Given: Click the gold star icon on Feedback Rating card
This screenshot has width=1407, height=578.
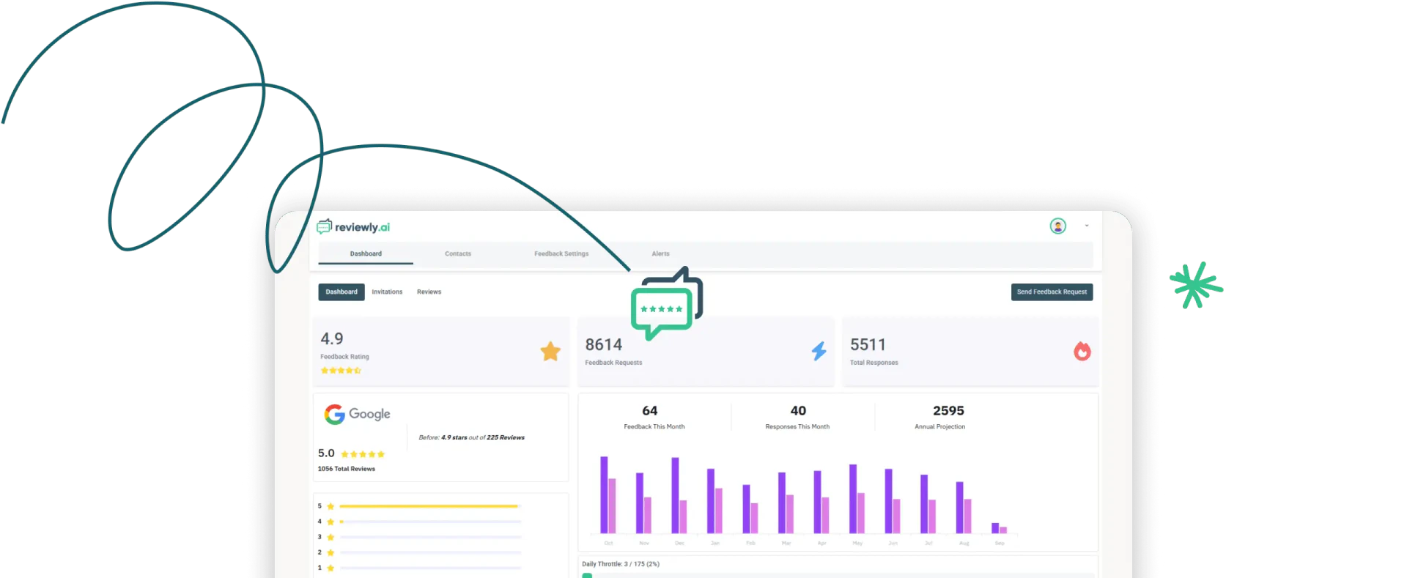Looking at the screenshot, I should [550, 352].
